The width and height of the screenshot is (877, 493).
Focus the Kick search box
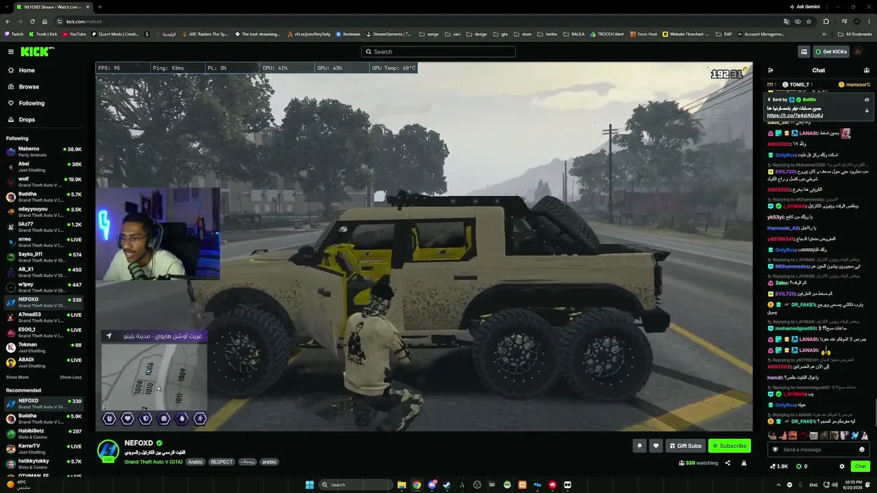[x=438, y=51]
